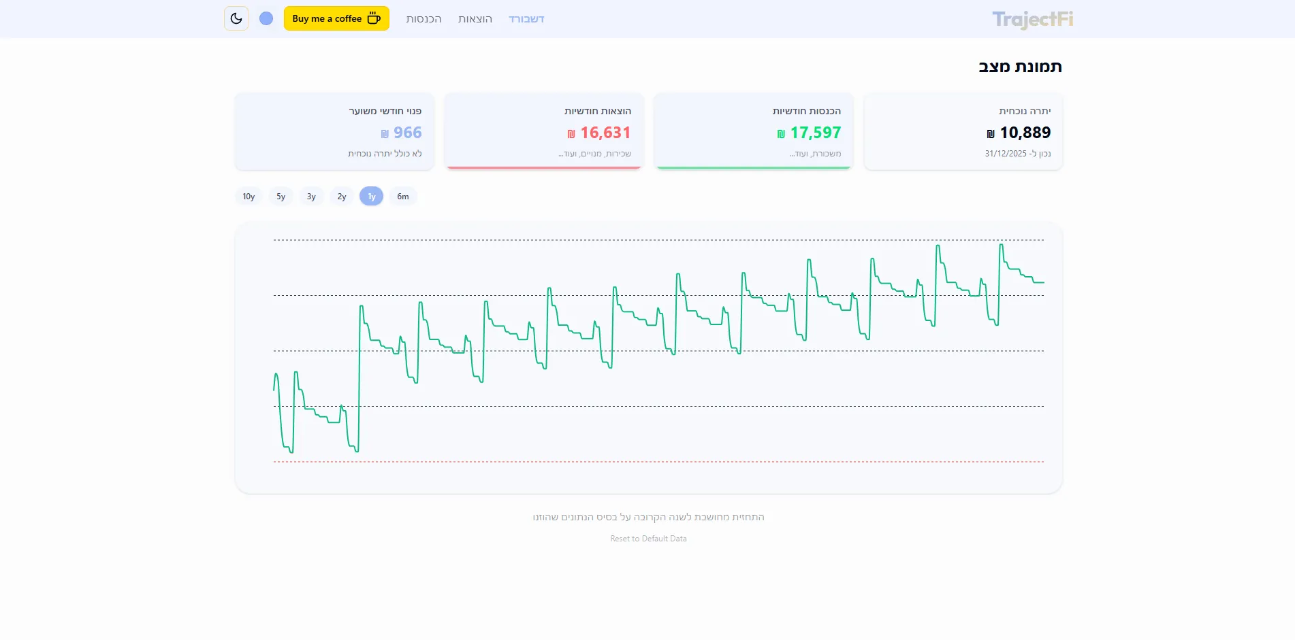
Task: Switch chart to 6m range
Action: click(x=403, y=197)
